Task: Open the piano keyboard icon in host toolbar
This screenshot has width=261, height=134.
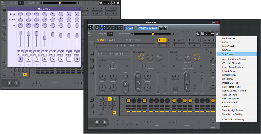Action: pos(96,27)
